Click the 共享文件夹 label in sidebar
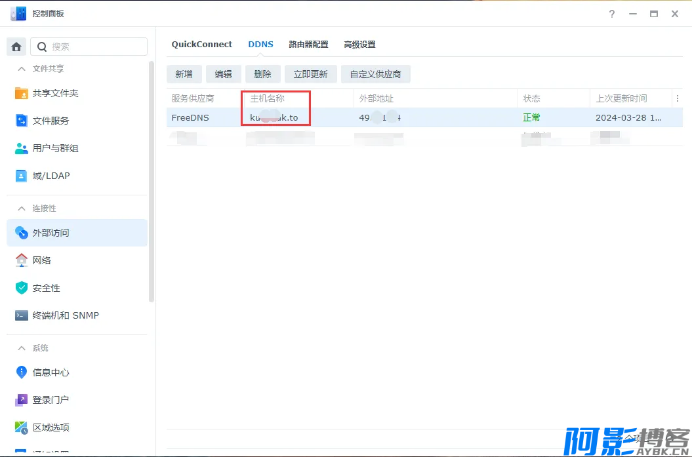The image size is (692, 457). coord(55,93)
